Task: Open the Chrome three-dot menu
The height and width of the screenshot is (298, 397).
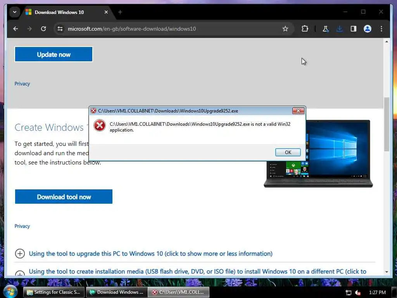Action: (x=381, y=29)
